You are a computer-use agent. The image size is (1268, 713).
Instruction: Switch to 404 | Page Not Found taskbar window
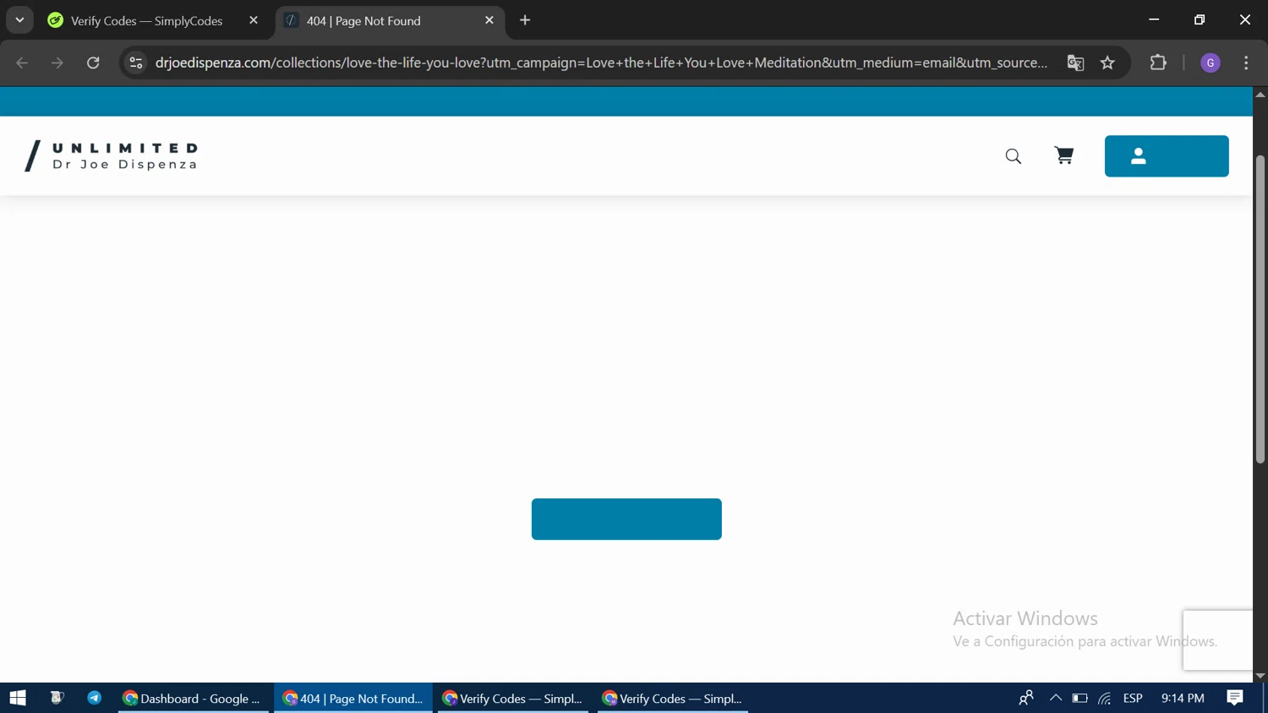[353, 698]
